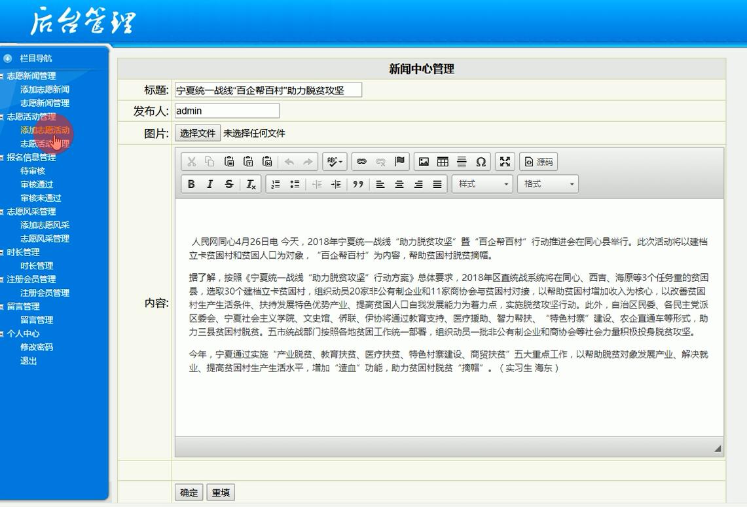The image size is (747, 507).
Task: Click the Cut icon in editor toolbar
Action: tap(192, 162)
